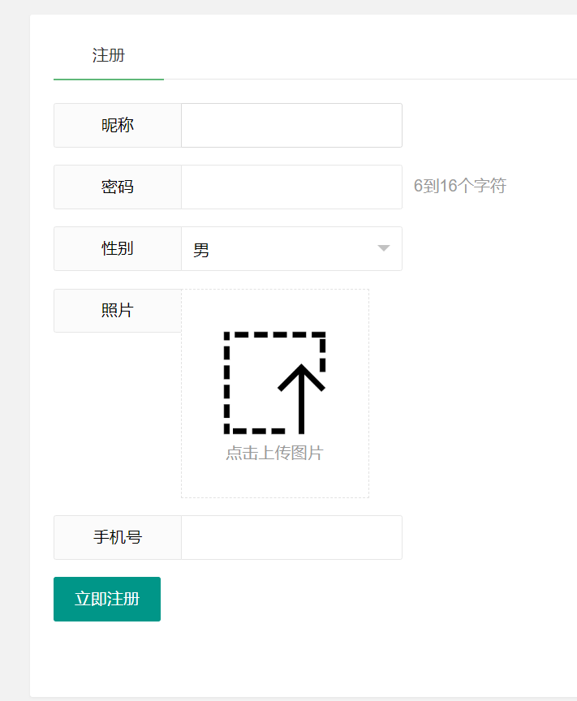Image resolution: width=577 pixels, height=701 pixels.
Task: Click the green underline beneath 注册 tab
Action: [x=109, y=79]
